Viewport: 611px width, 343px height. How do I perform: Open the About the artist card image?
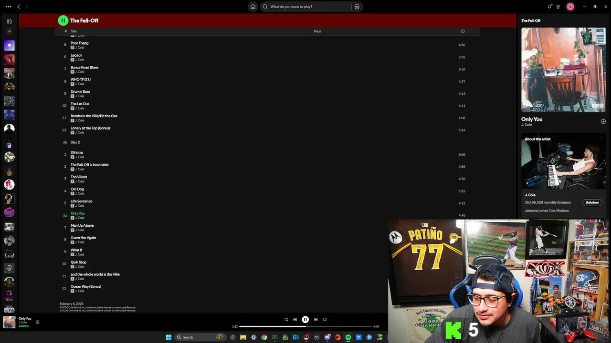564,162
